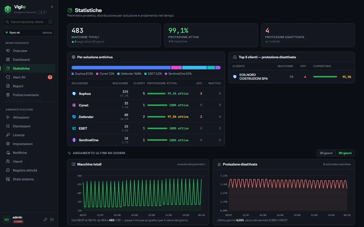Click the logout icon in the footer
Image resolution: width=364 pixels, height=227 pixels.
(52, 219)
